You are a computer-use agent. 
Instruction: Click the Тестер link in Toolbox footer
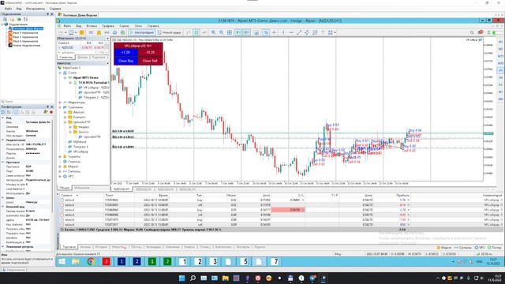pos(495,248)
